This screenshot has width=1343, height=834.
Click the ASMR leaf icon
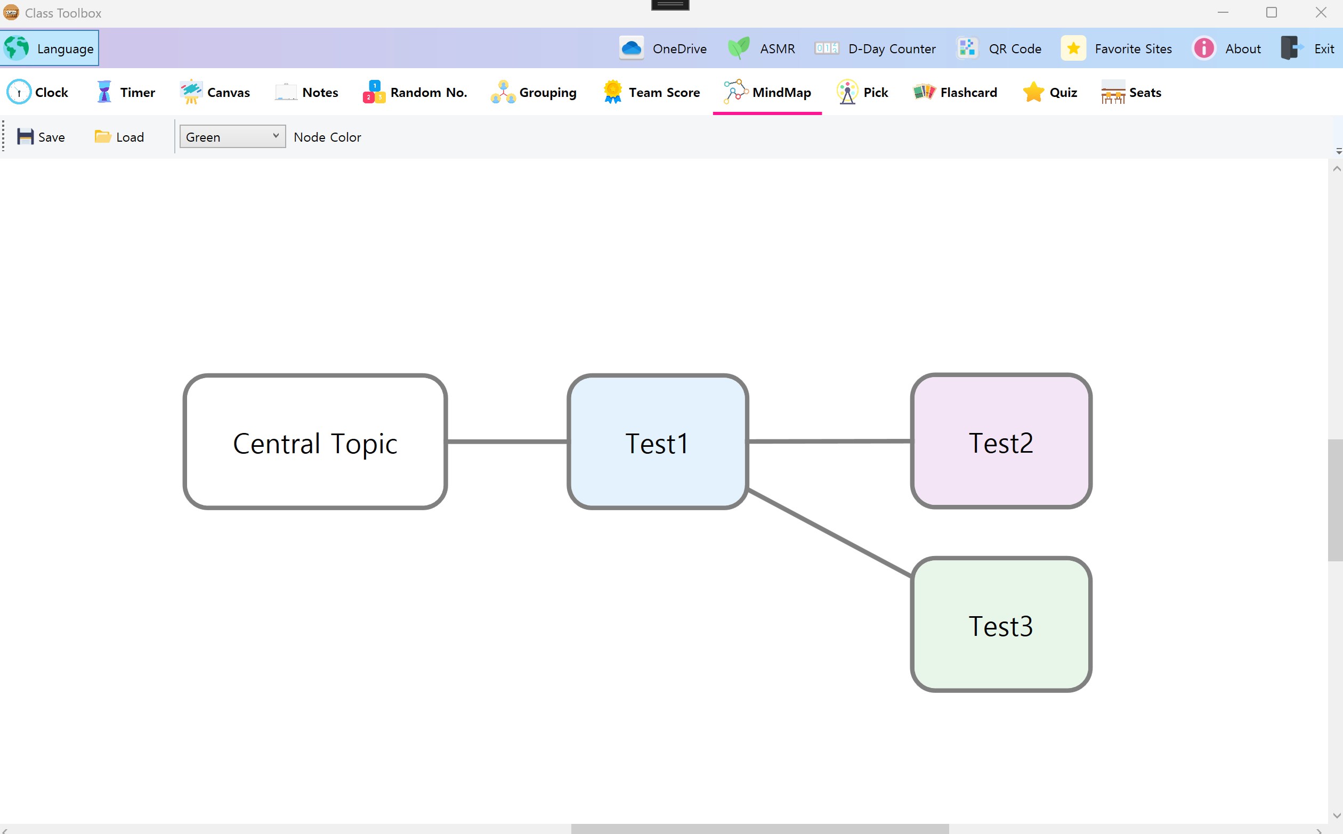(739, 48)
